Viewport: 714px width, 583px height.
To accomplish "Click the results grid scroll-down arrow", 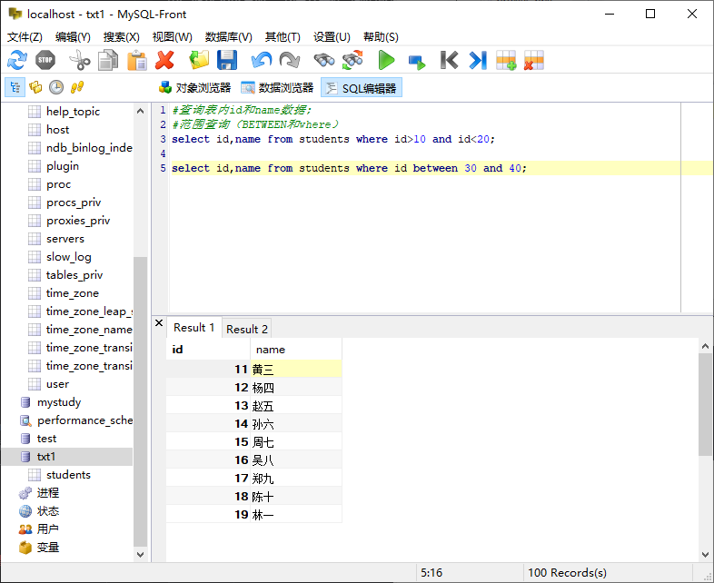I will point(705,555).
